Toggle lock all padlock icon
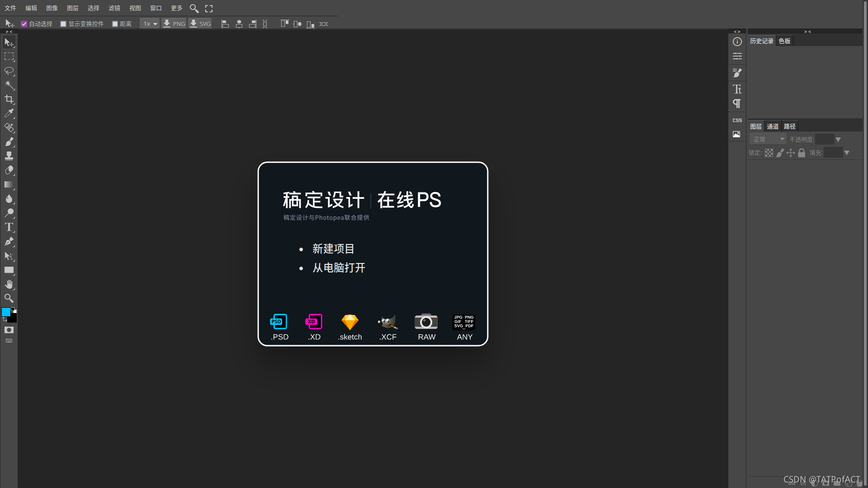 click(802, 153)
